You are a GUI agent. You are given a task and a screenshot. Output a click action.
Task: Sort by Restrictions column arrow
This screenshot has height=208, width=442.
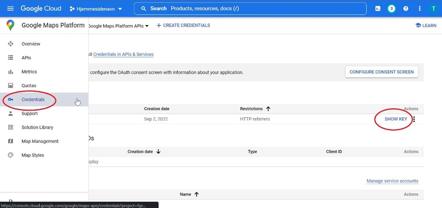(268, 109)
